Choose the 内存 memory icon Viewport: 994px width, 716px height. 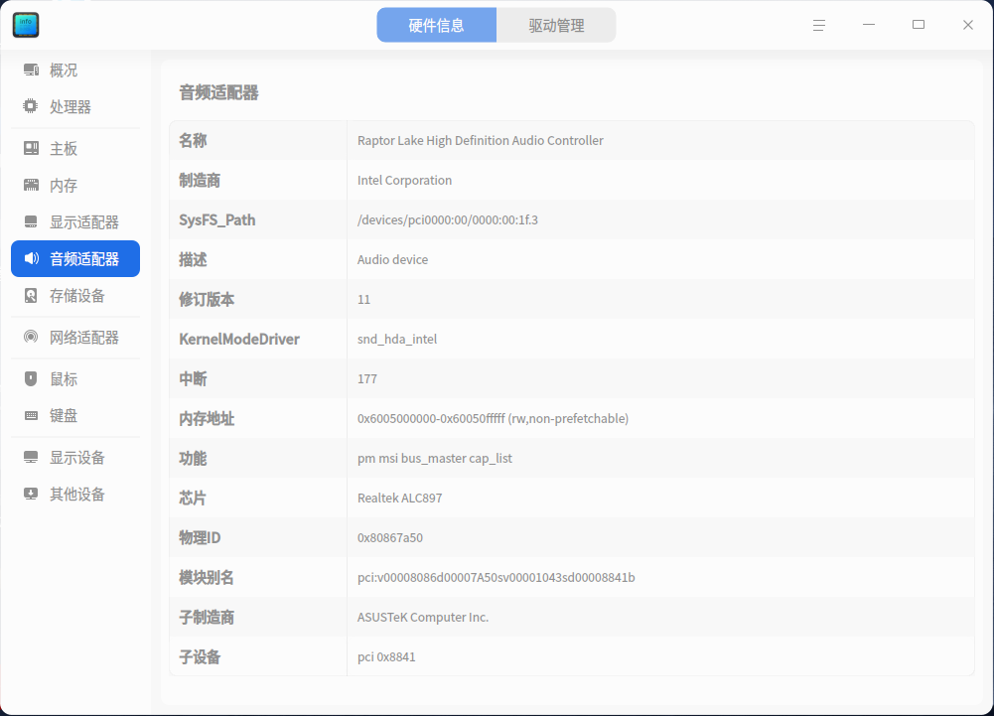pos(31,185)
